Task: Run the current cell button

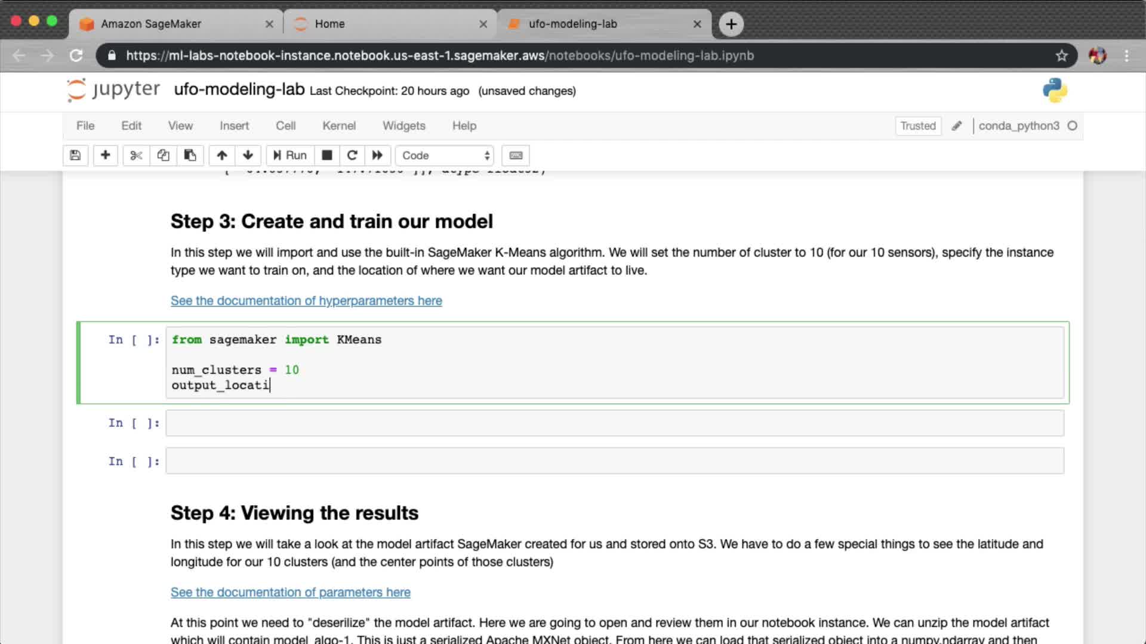Action: coord(290,156)
